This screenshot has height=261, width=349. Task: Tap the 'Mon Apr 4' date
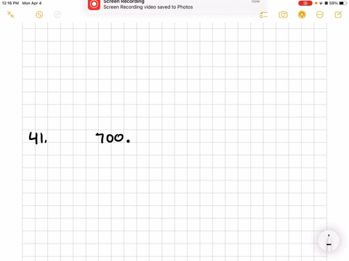(32, 3)
